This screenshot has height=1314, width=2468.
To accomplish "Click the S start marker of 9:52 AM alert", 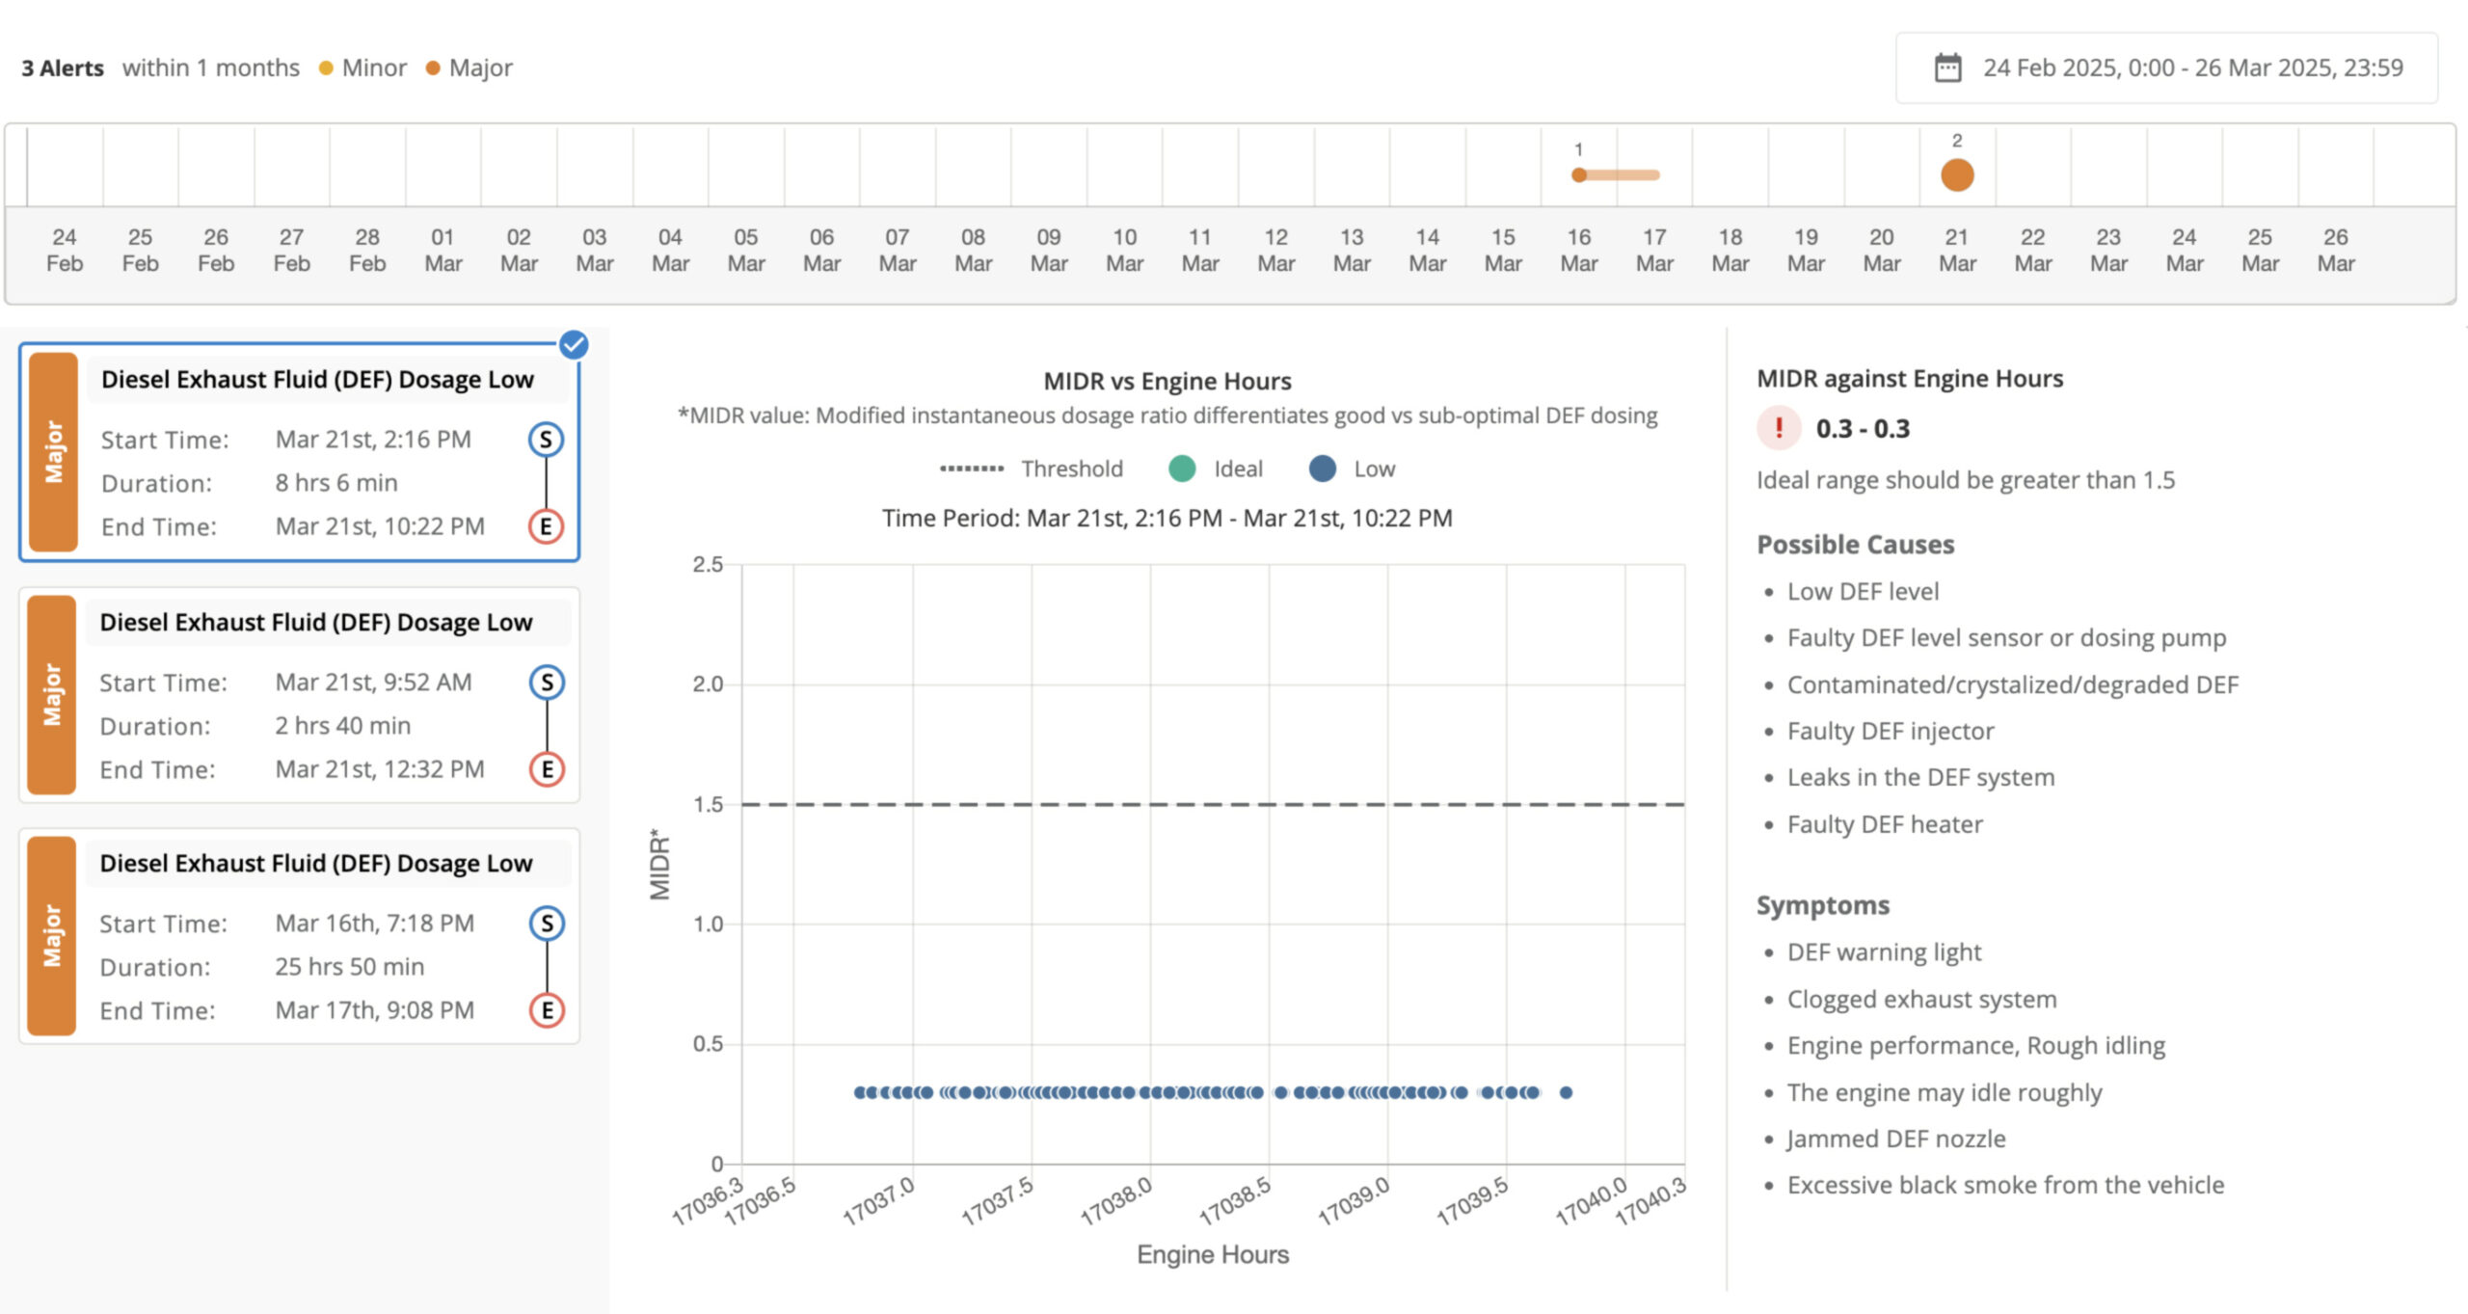I will (547, 683).
